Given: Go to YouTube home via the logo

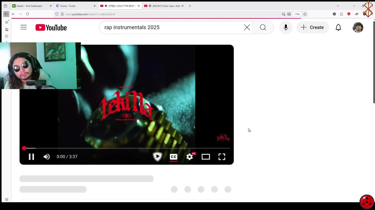Looking at the screenshot, I should 51,27.
